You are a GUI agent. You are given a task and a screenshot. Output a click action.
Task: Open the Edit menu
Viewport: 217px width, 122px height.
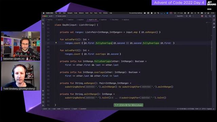[60, 13]
